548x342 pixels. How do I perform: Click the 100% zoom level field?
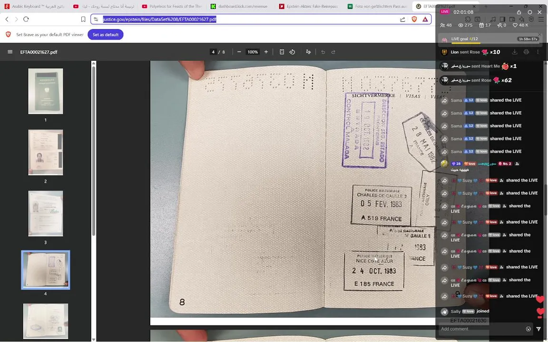[252, 52]
